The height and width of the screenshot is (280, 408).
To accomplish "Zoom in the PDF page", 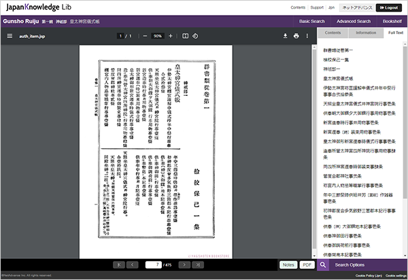I will (x=170, y=36).
